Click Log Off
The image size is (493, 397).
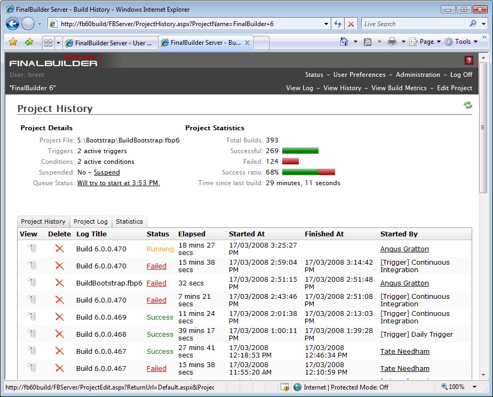coord(461,75)
